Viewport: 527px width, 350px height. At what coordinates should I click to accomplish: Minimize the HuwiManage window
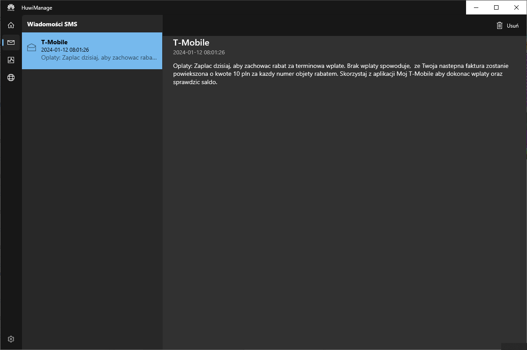click(476, 7)
